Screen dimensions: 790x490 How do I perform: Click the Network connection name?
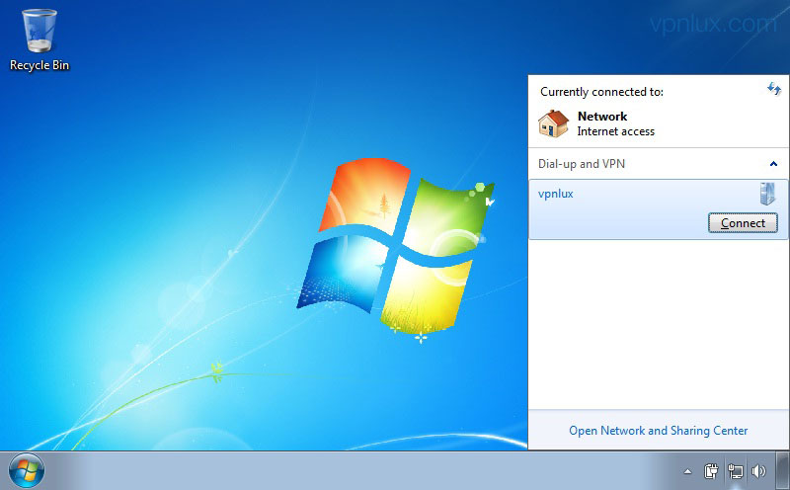[x=602, y=117]
